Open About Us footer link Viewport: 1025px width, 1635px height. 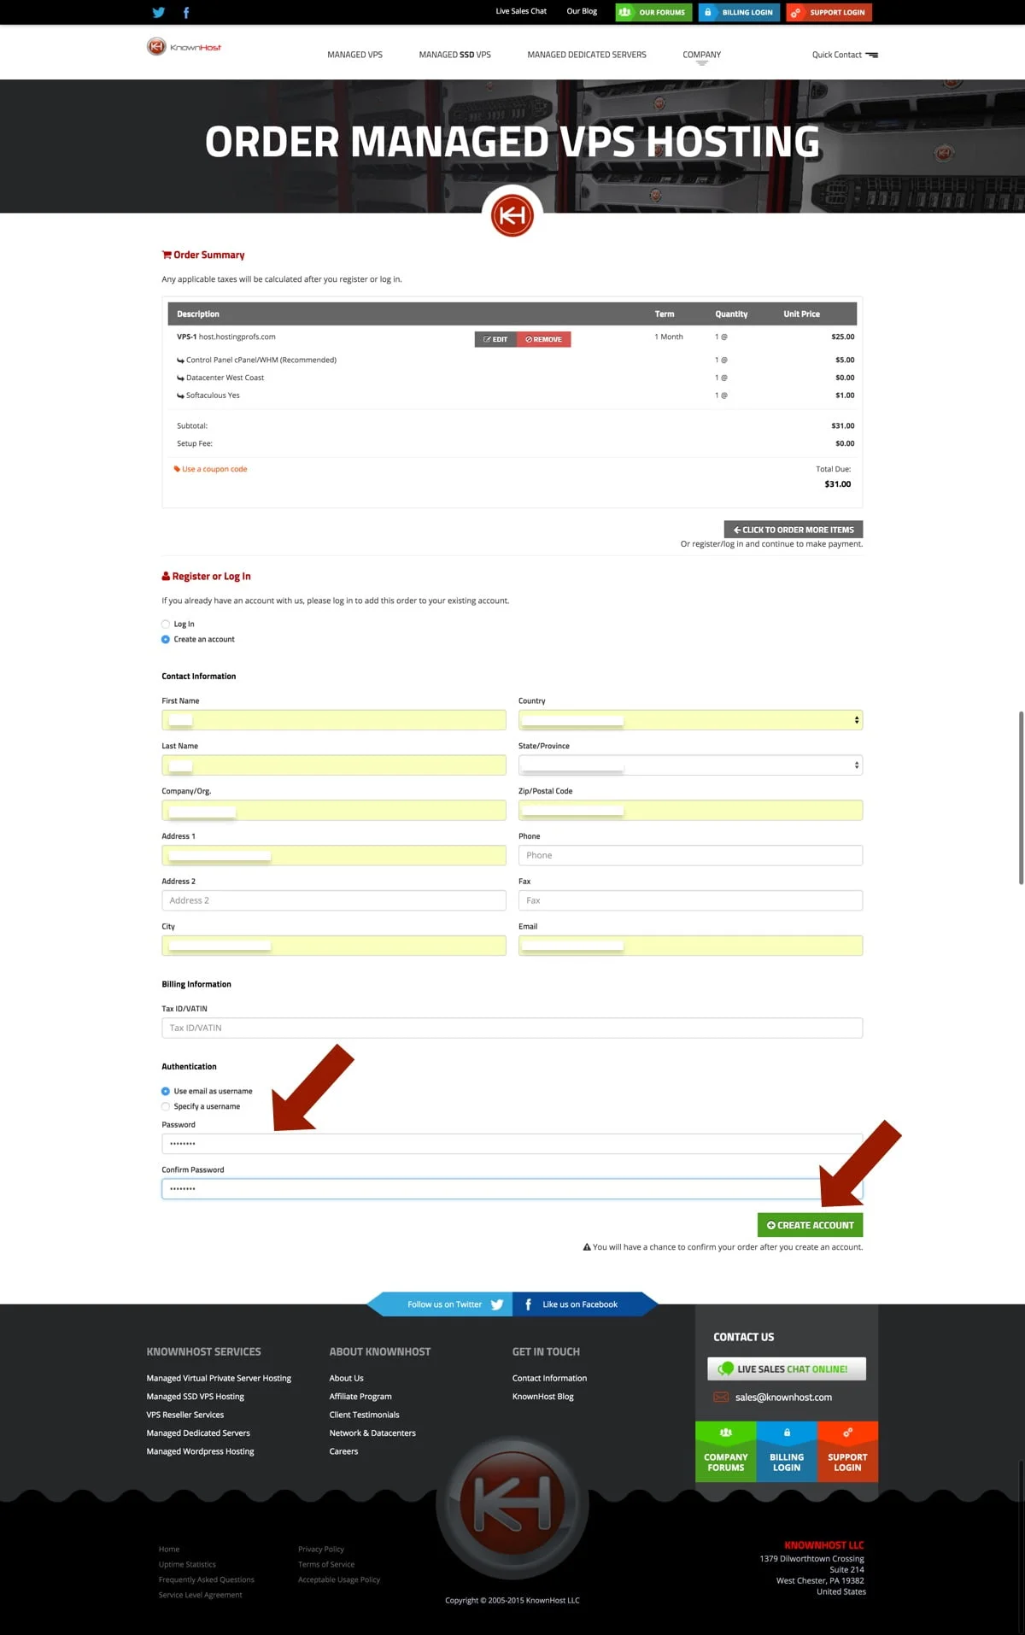(346, 1378)
